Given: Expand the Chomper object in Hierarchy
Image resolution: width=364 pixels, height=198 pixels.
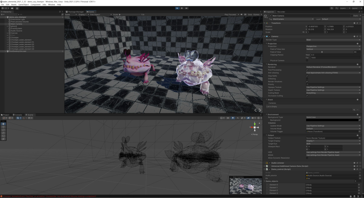Looking at the screenshot, I should point(7,38).
